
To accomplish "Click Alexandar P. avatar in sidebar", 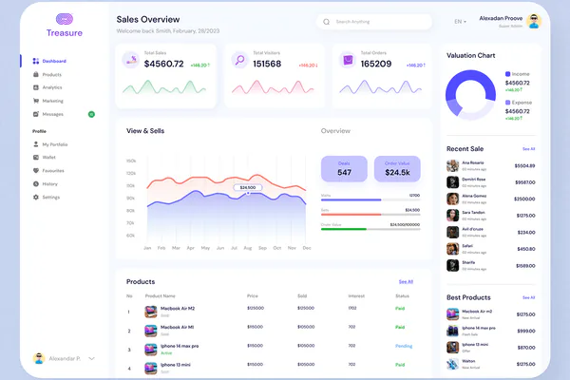I will coord(39,358).
